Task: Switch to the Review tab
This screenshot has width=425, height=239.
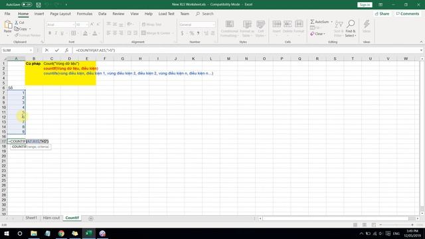Action: (x=118, y=13)
